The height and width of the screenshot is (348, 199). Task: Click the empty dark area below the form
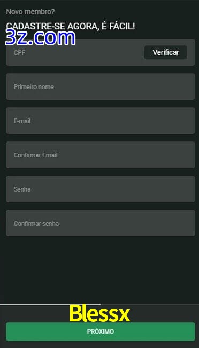(x=99, y=270)
